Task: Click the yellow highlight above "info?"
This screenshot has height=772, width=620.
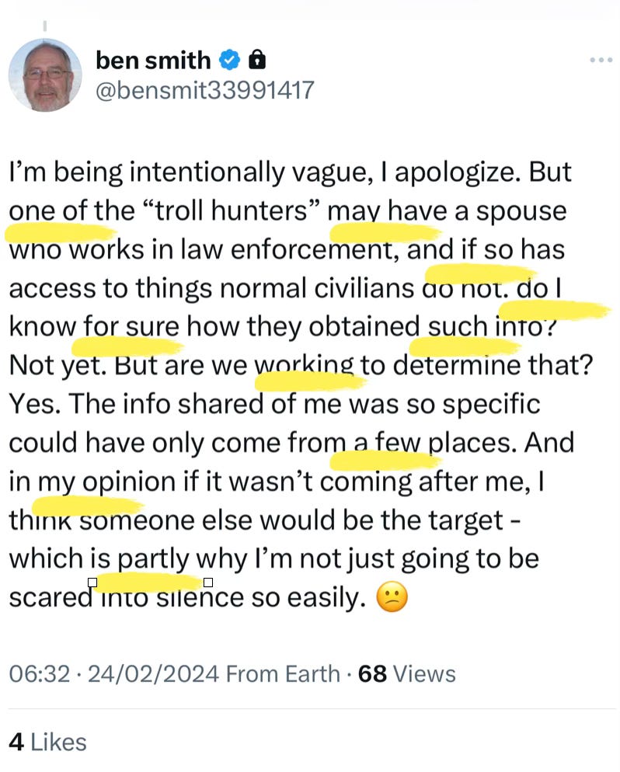Action: (555, 310)
